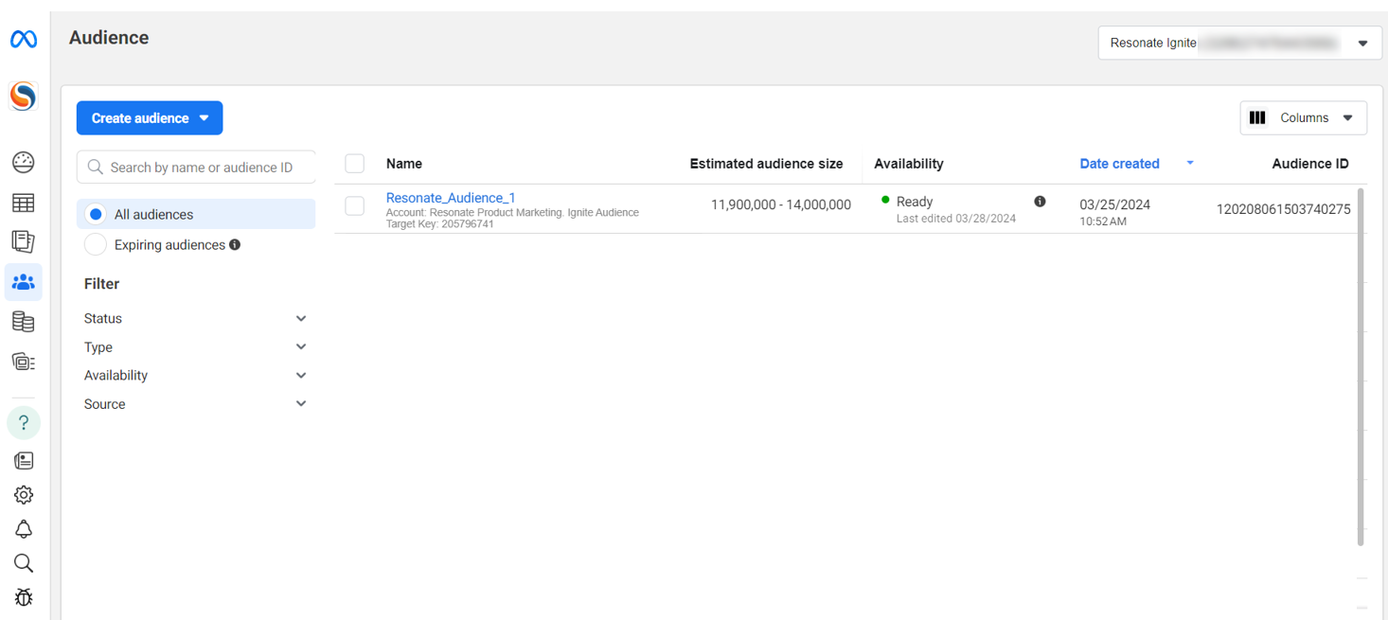Select the Audiences people icon in sidebar
The height and width of the screenshot is (620, 1388).
(x=24, y=282)
